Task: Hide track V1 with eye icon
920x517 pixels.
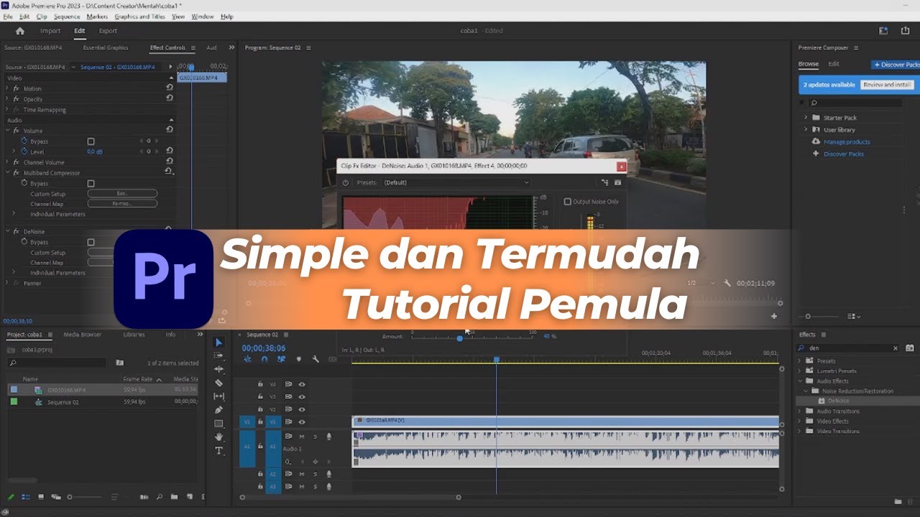Action: coord(302,422)
